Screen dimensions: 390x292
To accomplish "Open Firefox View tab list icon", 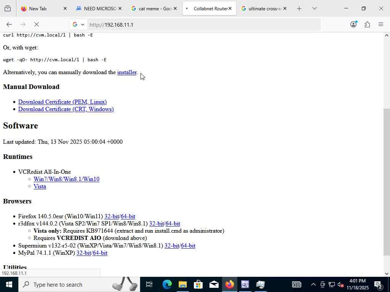I will [8, 9].
